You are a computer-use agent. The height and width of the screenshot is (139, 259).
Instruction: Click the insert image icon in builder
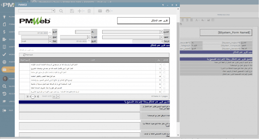tap(208, 20)
